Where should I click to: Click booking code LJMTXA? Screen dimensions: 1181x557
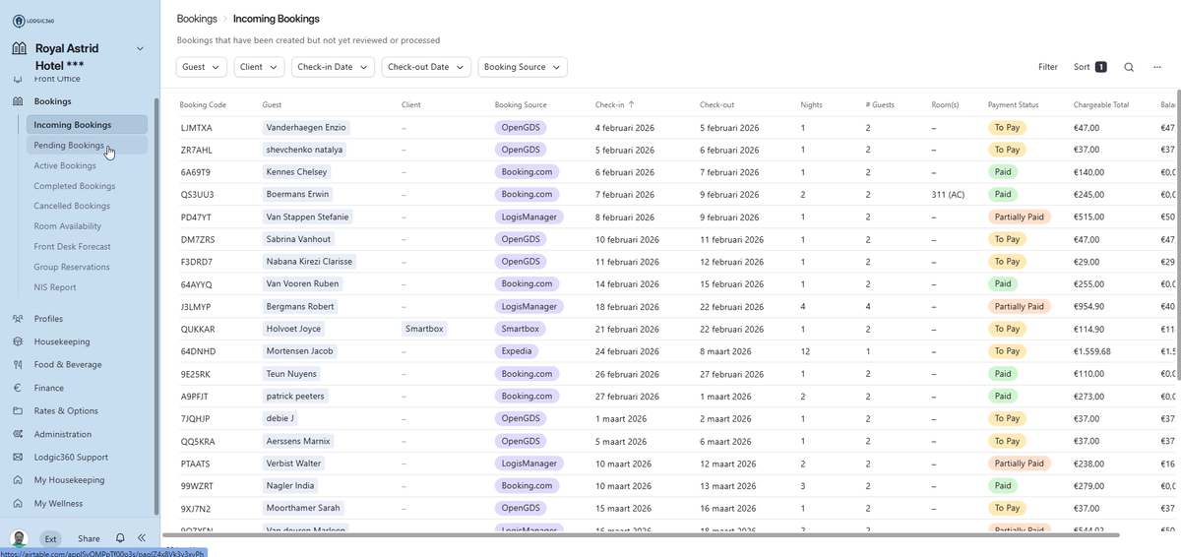197,128
